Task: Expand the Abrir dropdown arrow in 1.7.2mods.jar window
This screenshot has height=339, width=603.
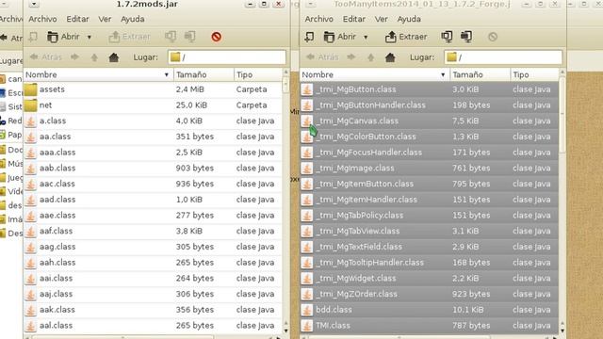Action: pos(90,38)
